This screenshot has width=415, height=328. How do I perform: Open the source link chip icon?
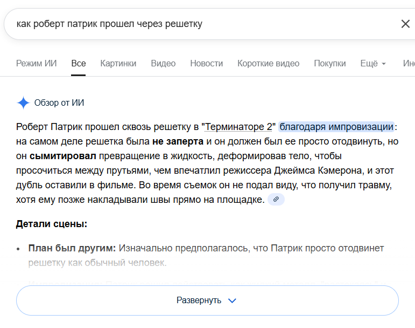coord(276,200)
